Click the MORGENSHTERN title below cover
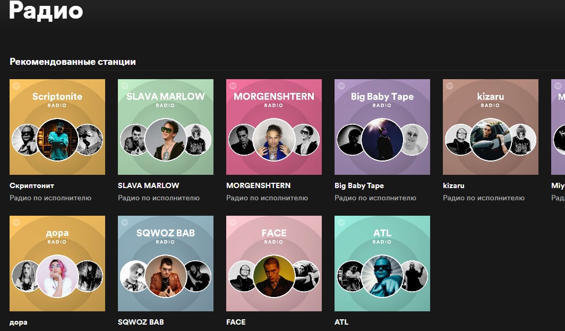565x331 pixels. click(259, 186)
